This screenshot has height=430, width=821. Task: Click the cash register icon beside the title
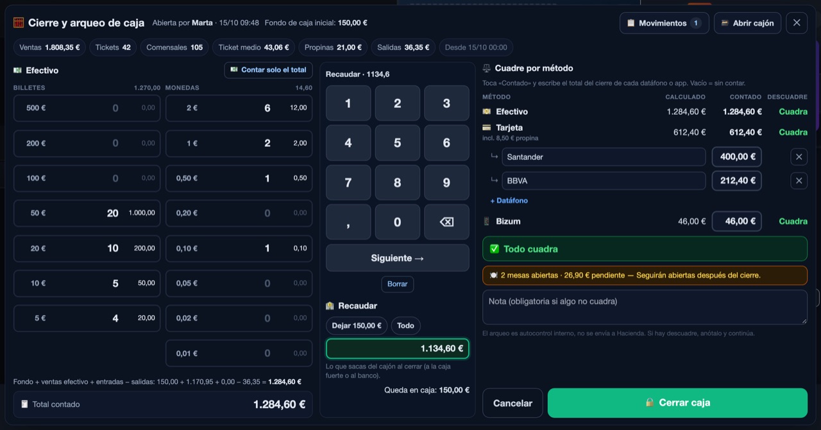(19, 22)
